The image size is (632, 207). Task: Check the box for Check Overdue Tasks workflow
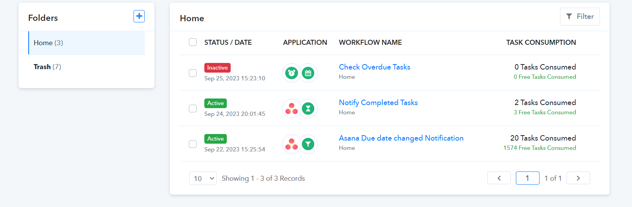(x=193, y=73)
